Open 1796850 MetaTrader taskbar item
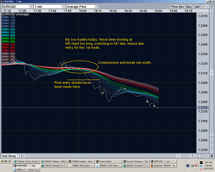The height and width of the screenshot is (172, 215). click(x=81, y=166)
